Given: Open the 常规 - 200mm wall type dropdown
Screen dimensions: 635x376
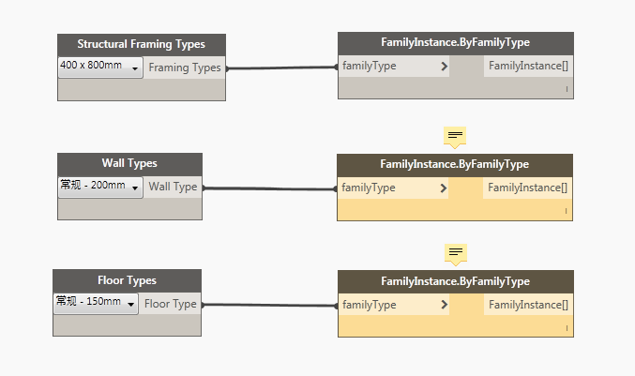Looking at the screenshot, I should tap(100, 187).
